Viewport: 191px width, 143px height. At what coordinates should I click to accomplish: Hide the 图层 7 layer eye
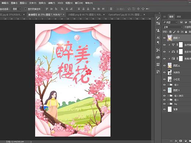point(165,38)
